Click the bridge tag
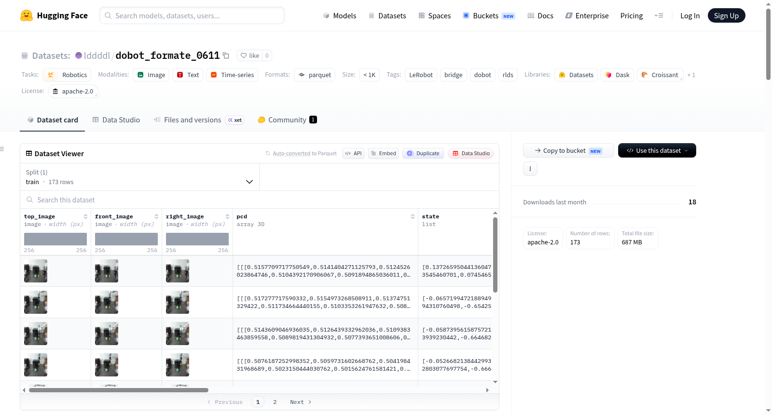Viewport: 772px width, 415px height. [453, 75]
